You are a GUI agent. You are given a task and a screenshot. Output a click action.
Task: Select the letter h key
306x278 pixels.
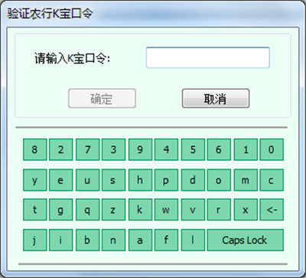(x=140, y=180)
